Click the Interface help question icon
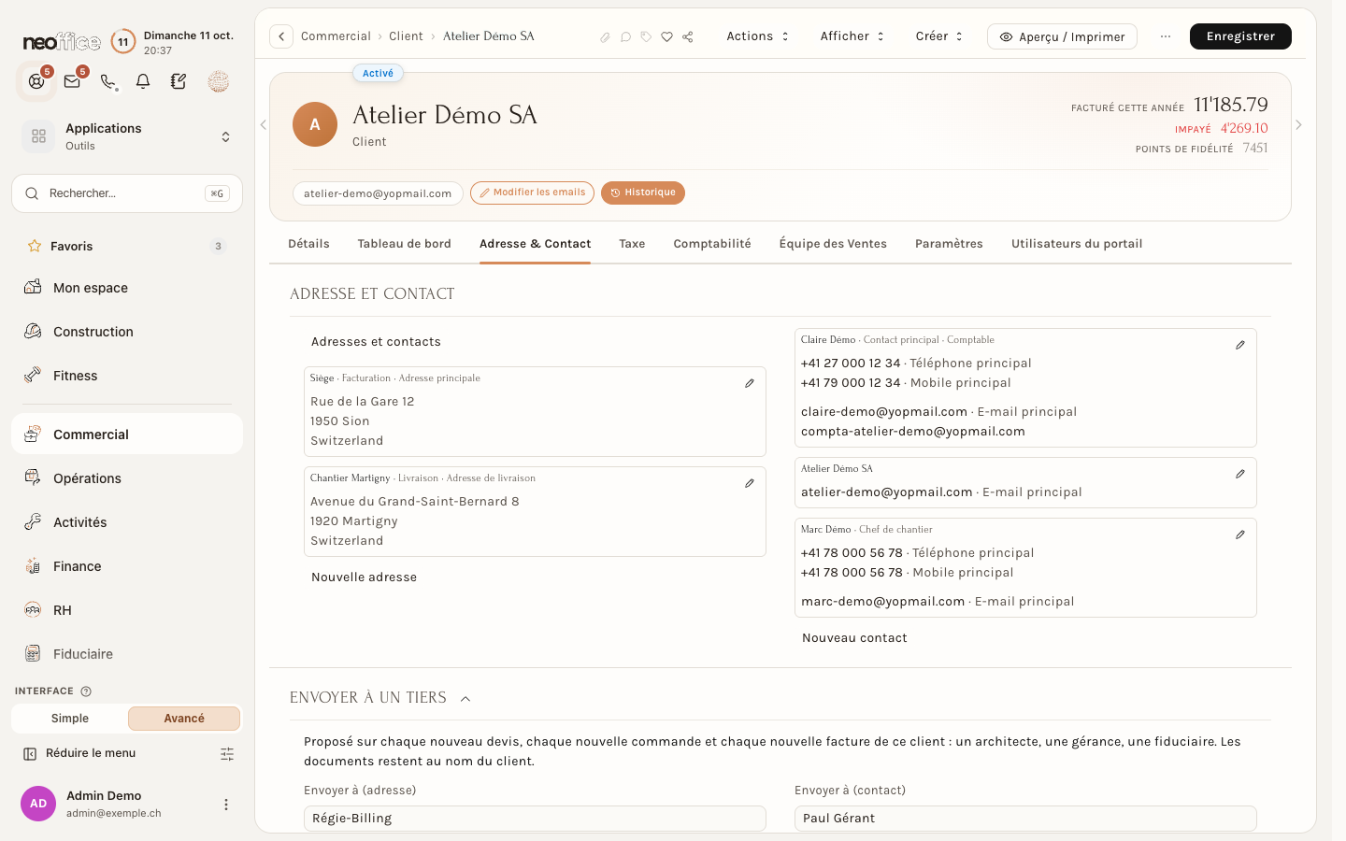This screenshot has width=1346, height=841. tap(86, 691)
